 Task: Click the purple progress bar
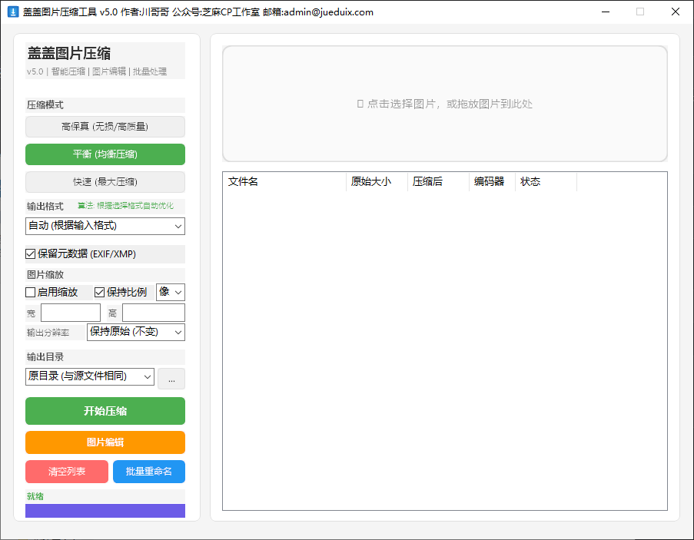tap(105, 511)
